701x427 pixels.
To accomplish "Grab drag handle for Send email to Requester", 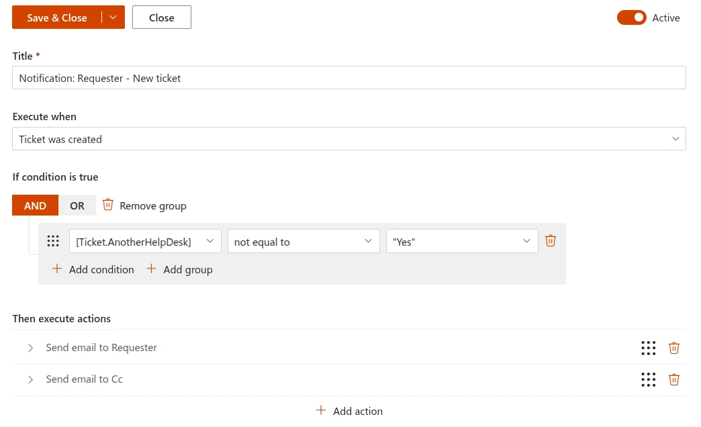I will pyautogui.click(x=648, y=348).
